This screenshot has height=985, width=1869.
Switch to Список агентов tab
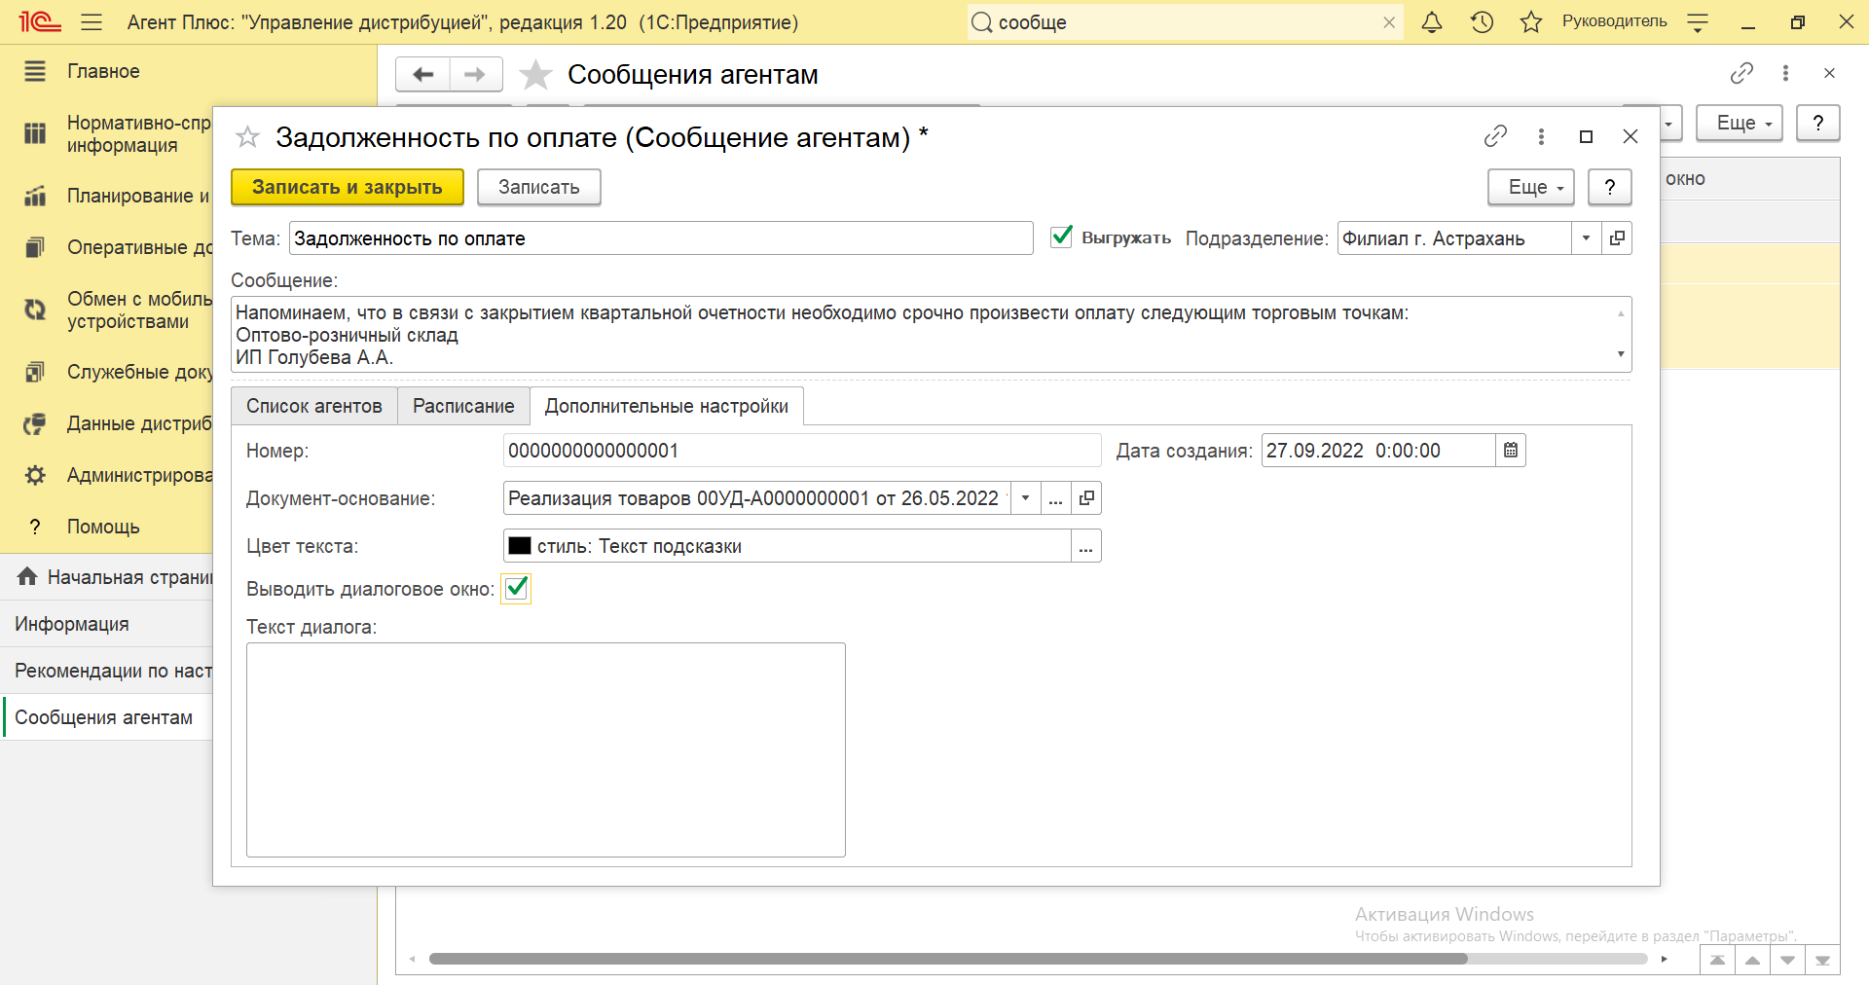[313, 406]
